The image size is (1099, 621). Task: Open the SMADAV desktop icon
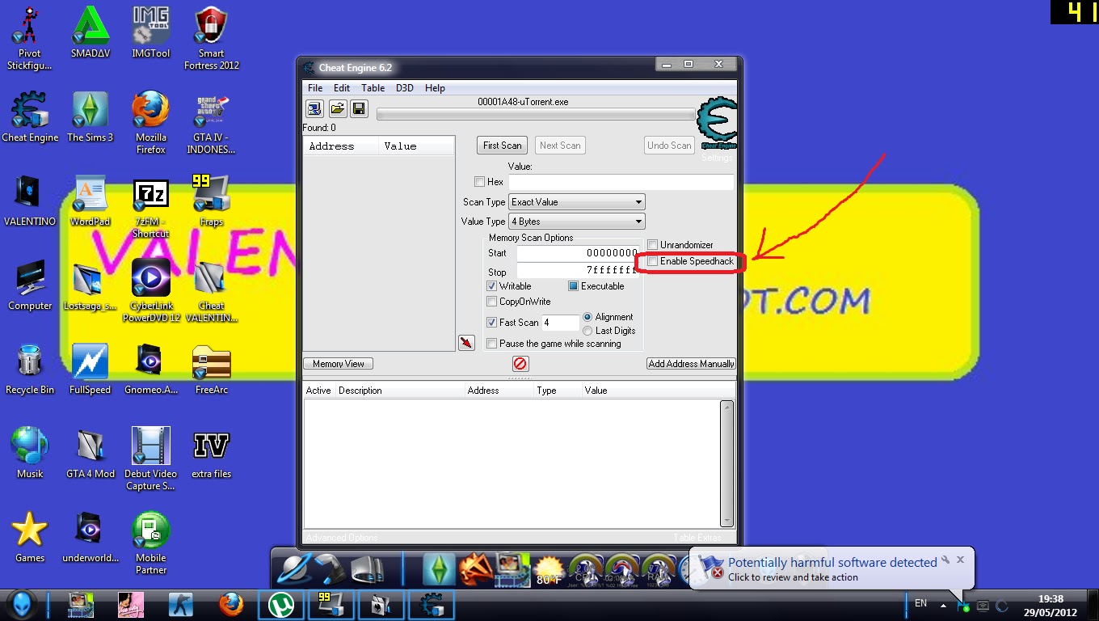[x=91, y=32]
